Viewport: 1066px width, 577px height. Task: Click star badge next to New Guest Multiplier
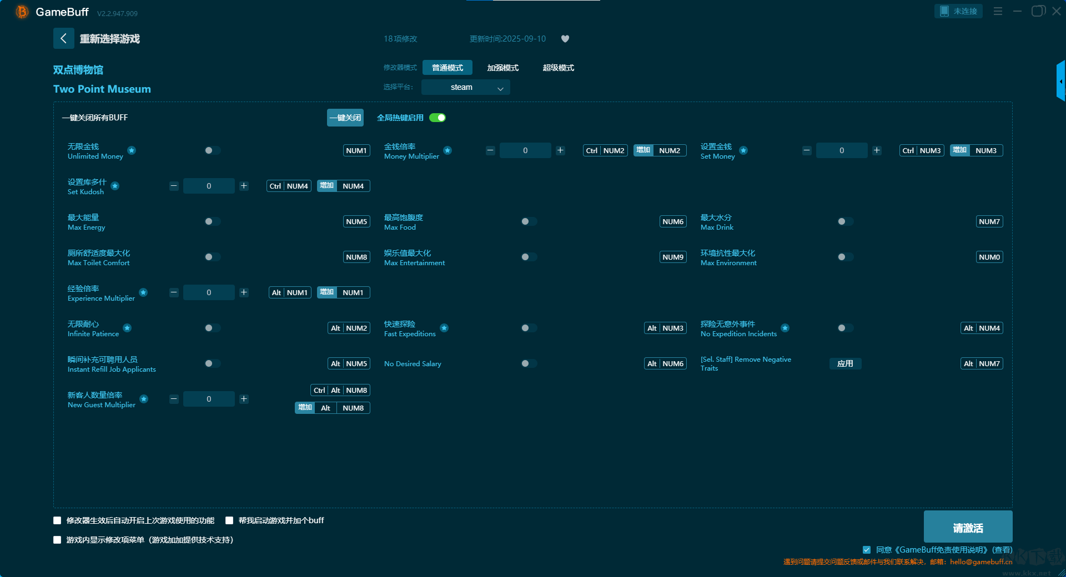[x=144, y=399]
